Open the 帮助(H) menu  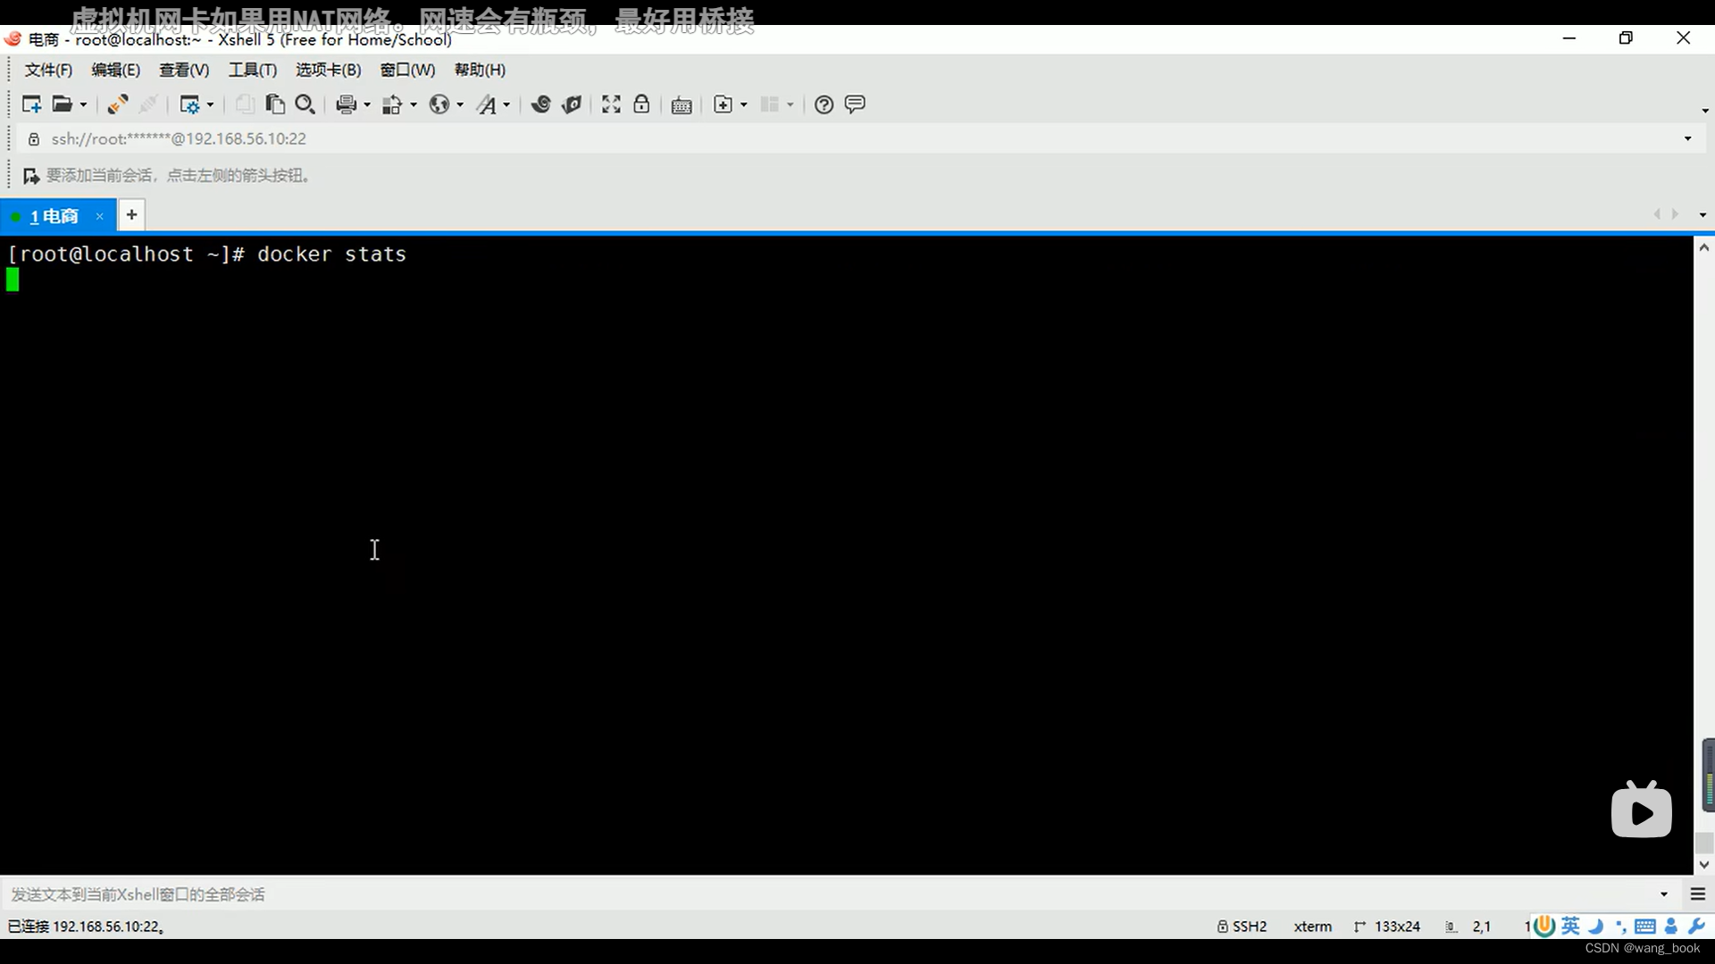[480, 70]
